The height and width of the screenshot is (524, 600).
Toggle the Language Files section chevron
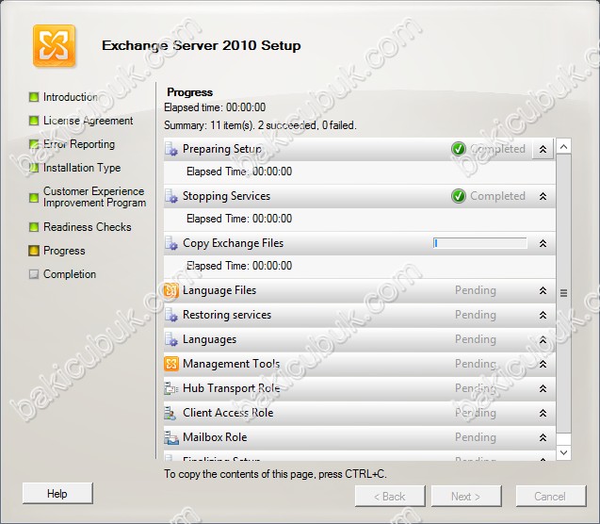pos(543,291)
